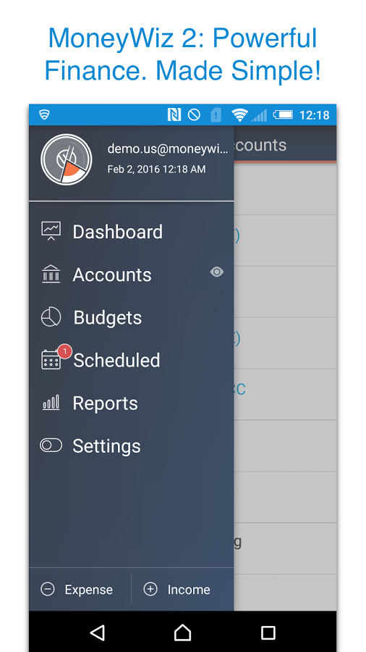The image size is (366, 652).
Task: Open the Scheduled calendar icon
Action: click(51, 359)
